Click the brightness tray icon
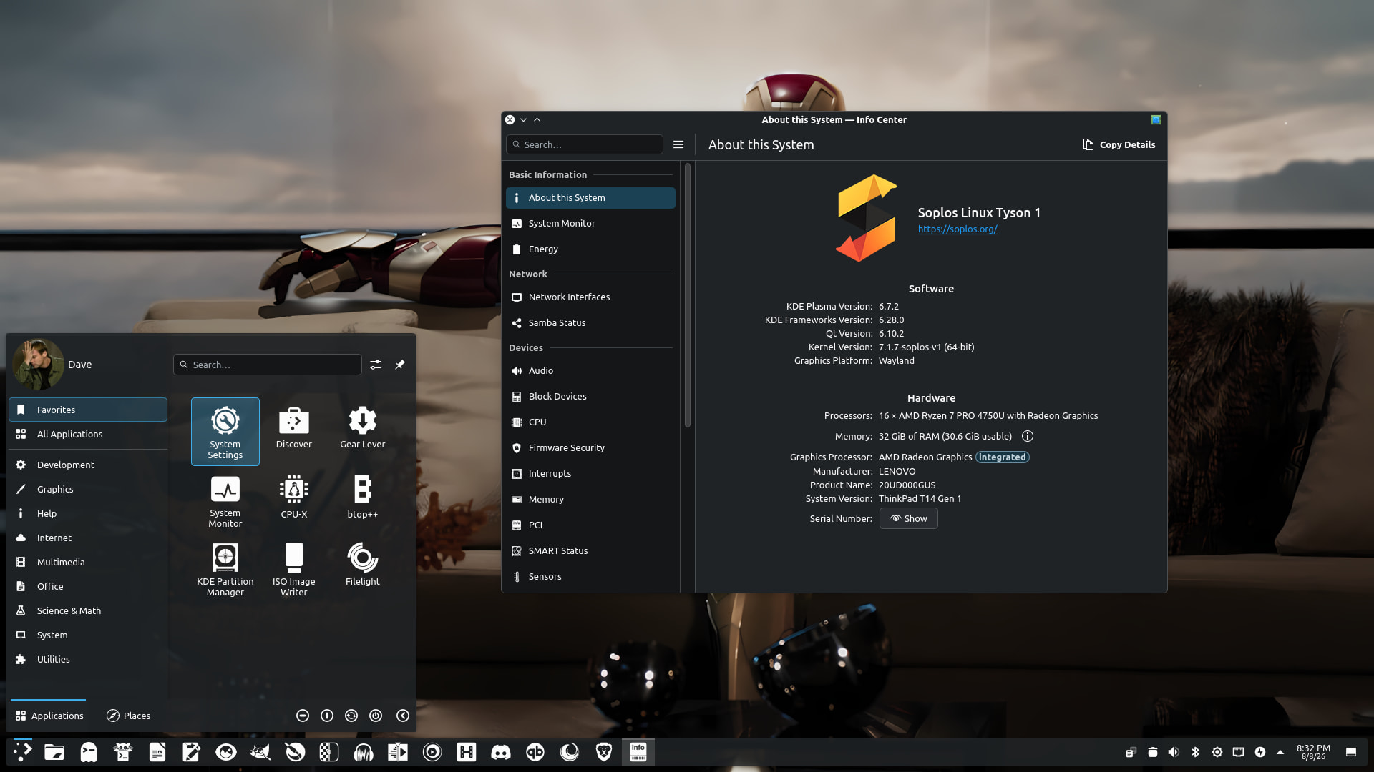1374x772 pixels. [1217, 752]
